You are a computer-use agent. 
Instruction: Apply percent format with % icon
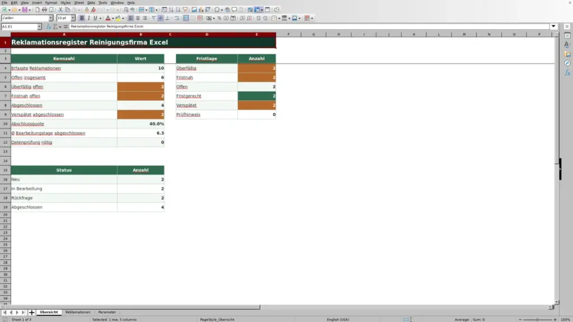(219, 18)
